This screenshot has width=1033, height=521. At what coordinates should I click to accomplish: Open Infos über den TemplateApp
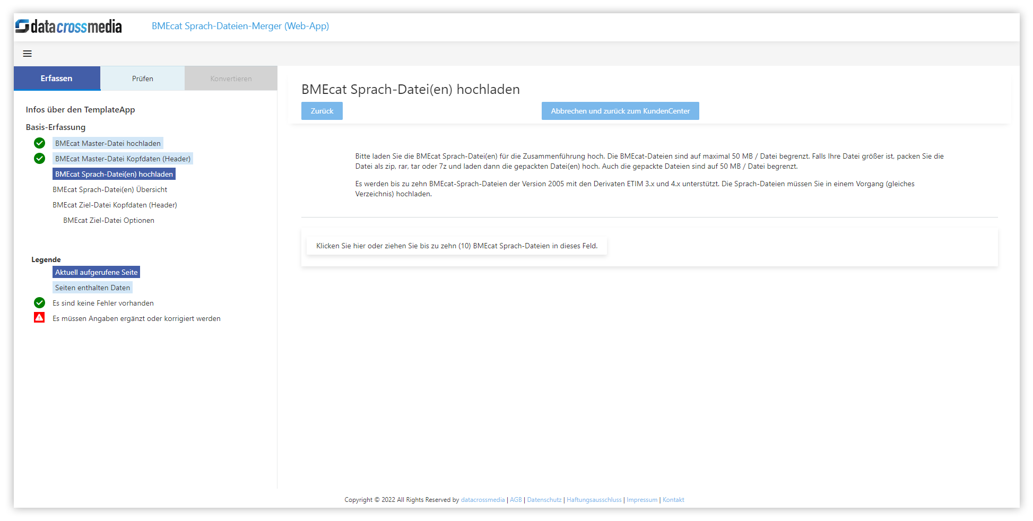coord(80,109)
